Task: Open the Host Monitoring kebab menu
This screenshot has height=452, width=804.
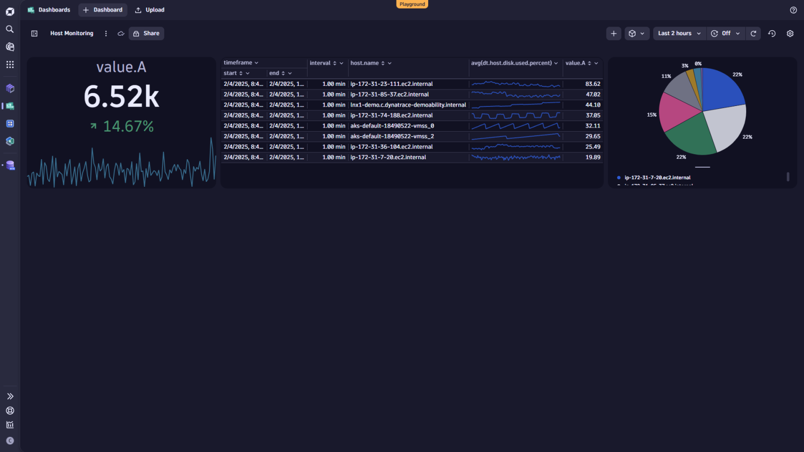Action: tap(106, 33)
